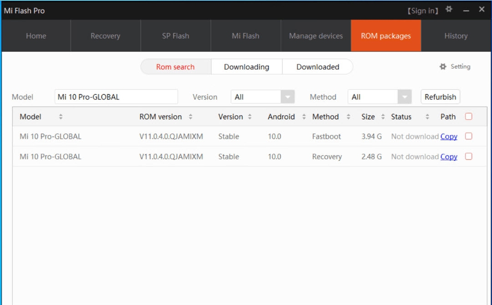Sort by Model column arrows
This screenshot has height=305, width=492.
click(x=61, y=117)
